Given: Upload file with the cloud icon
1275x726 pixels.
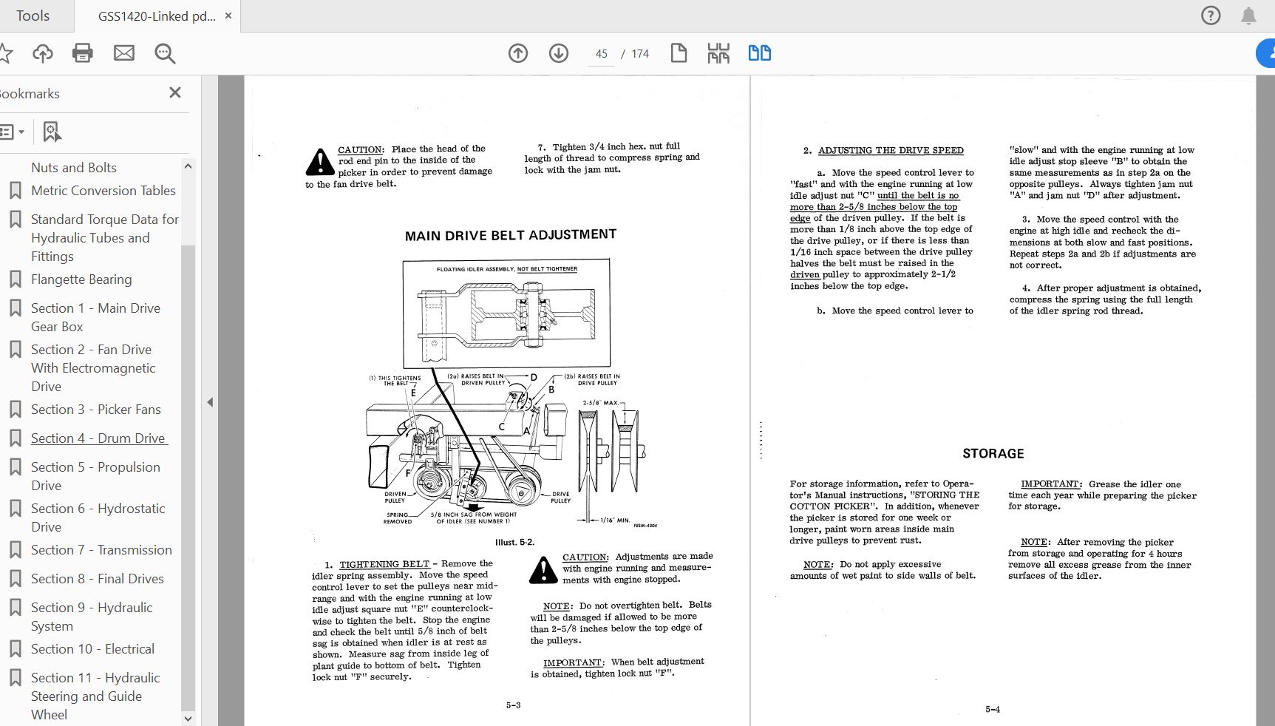Looking at the screenshot, I should (x=43, y=53).
